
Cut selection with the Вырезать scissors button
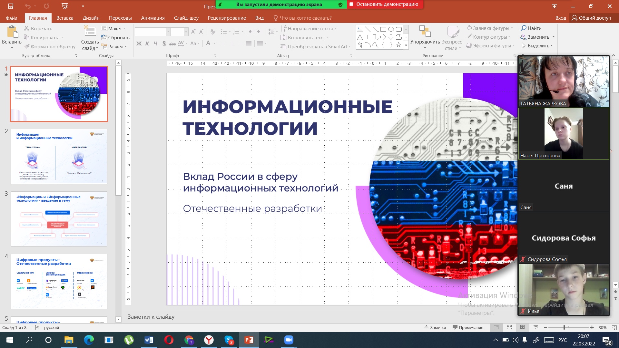38,29
